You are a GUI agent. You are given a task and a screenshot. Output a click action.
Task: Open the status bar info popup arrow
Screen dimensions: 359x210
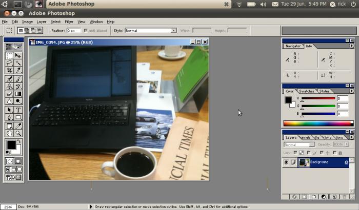91,206
